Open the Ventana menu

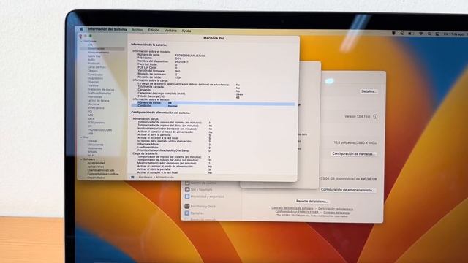tap(170, 31)
